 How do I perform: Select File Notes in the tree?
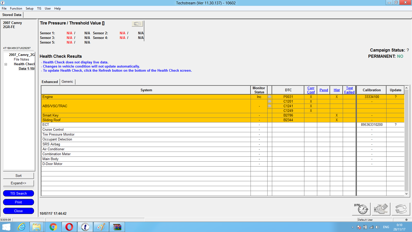click(21, 60)
